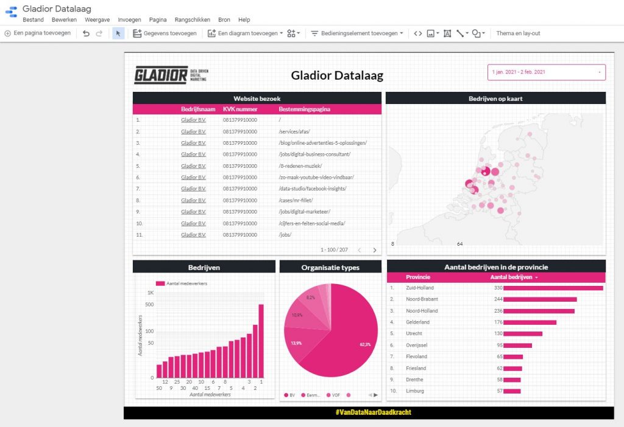Click the BV legend color dot
This screenshot has width=624, height=427.
(x=286, y=395)
